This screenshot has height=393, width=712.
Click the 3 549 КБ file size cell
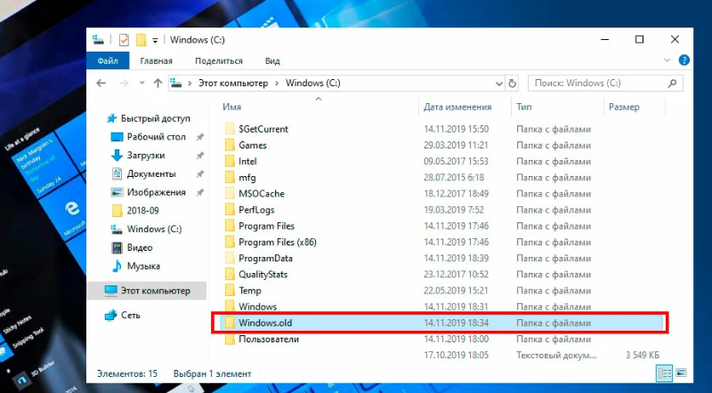(642, 356)
